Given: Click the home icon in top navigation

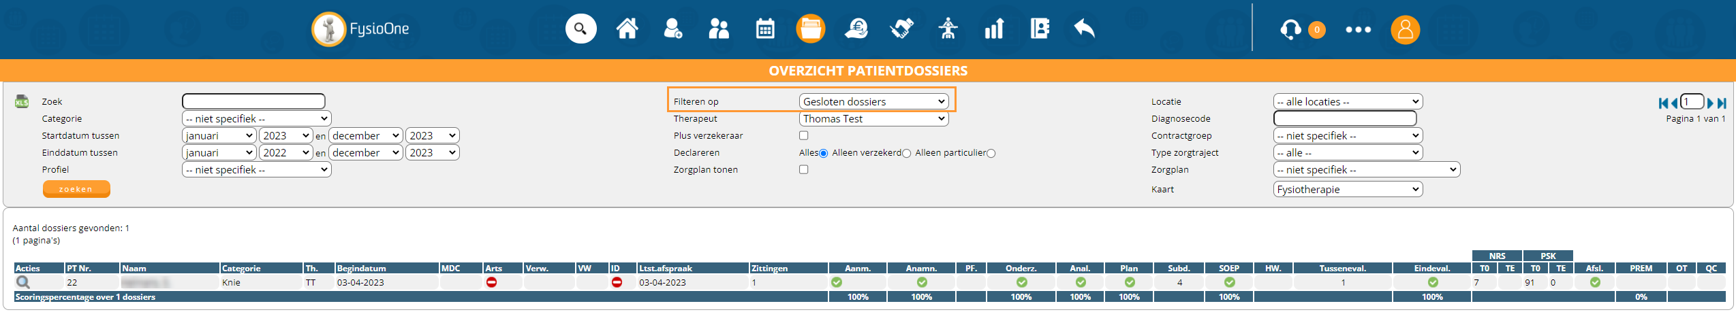Looking at the screenshot, I should pyautogui.click(x=627, y=29).
